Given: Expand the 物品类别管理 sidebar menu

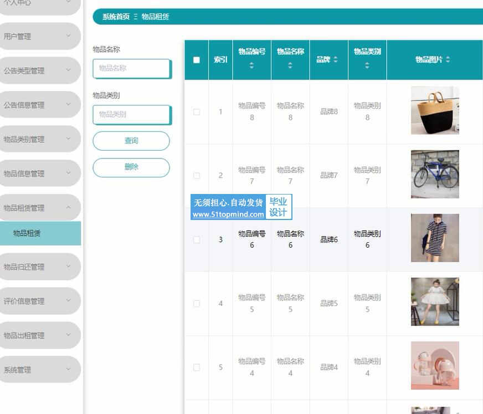Looking at the screenshot, I should click(x=39, y=139).
